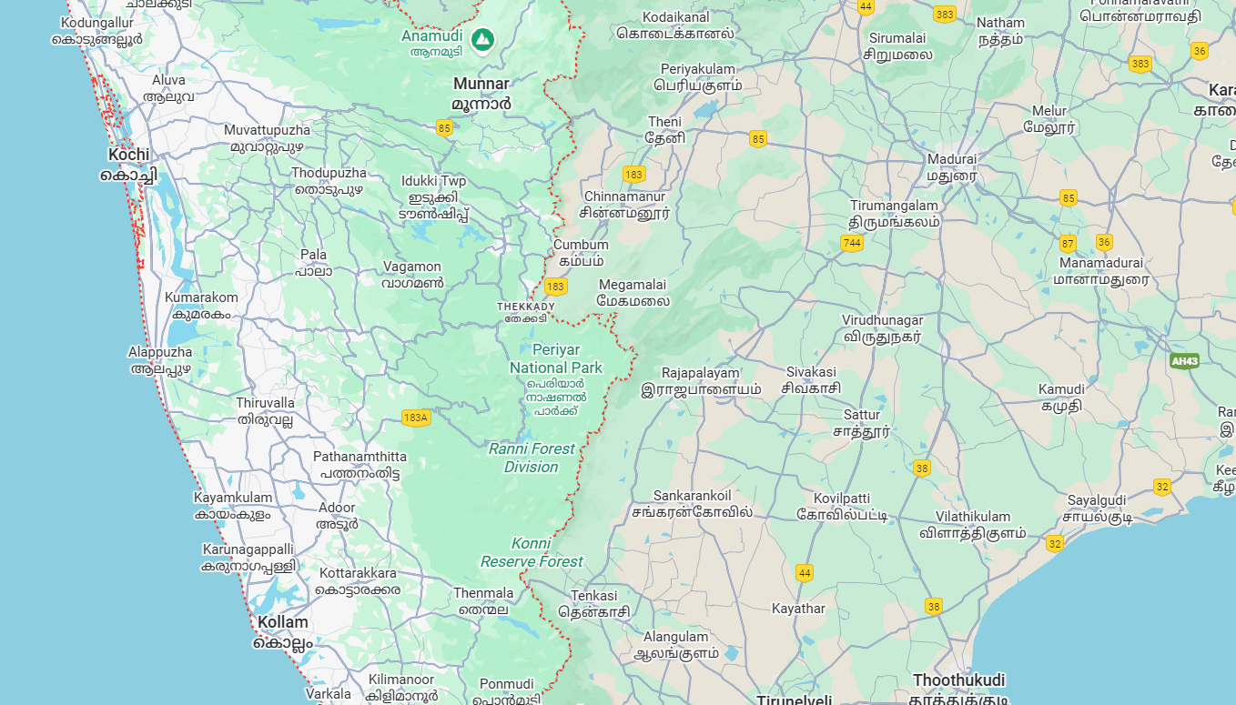The image size is (1236, 705).
Task: Click the 744 highway shield near Tirumangalam
Action: click(852, 242)
